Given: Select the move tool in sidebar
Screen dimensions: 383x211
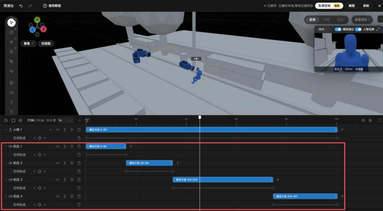Looking at the screenshot, I should 11,42.
